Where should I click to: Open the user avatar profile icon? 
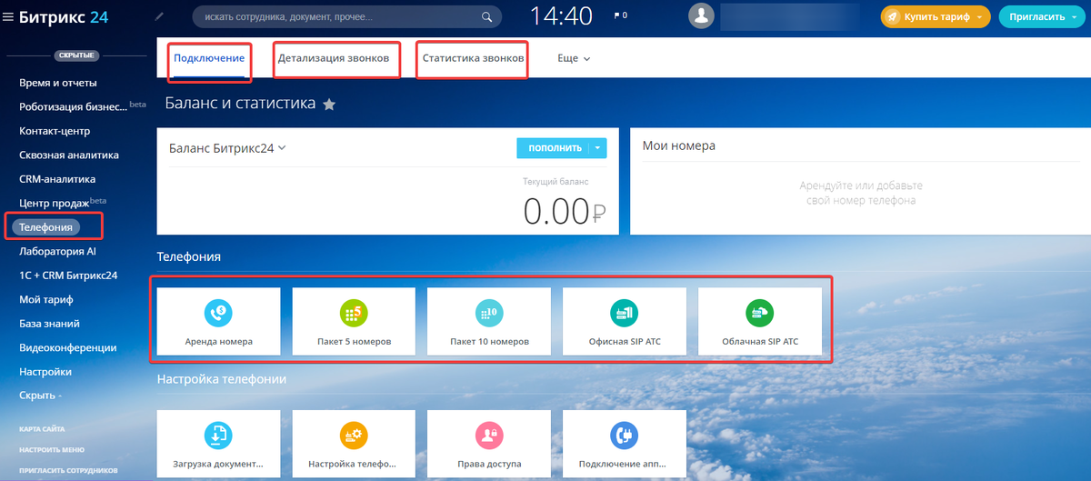[x=701, y=15]
